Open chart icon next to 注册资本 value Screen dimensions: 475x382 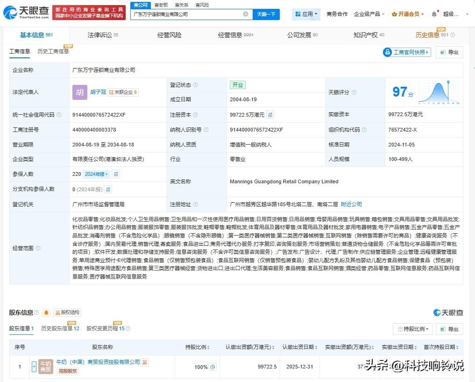270,115
